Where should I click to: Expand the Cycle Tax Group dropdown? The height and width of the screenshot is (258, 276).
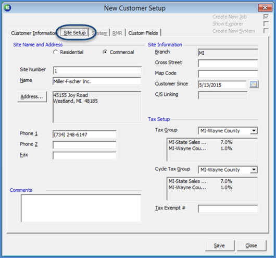point(254,169)
